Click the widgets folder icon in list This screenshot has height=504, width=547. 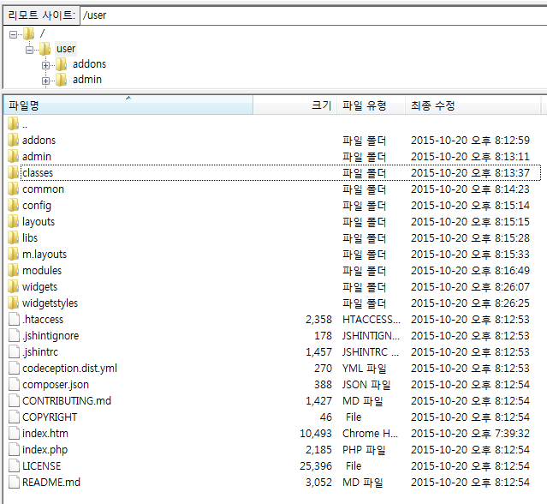[x=13, y=286]
